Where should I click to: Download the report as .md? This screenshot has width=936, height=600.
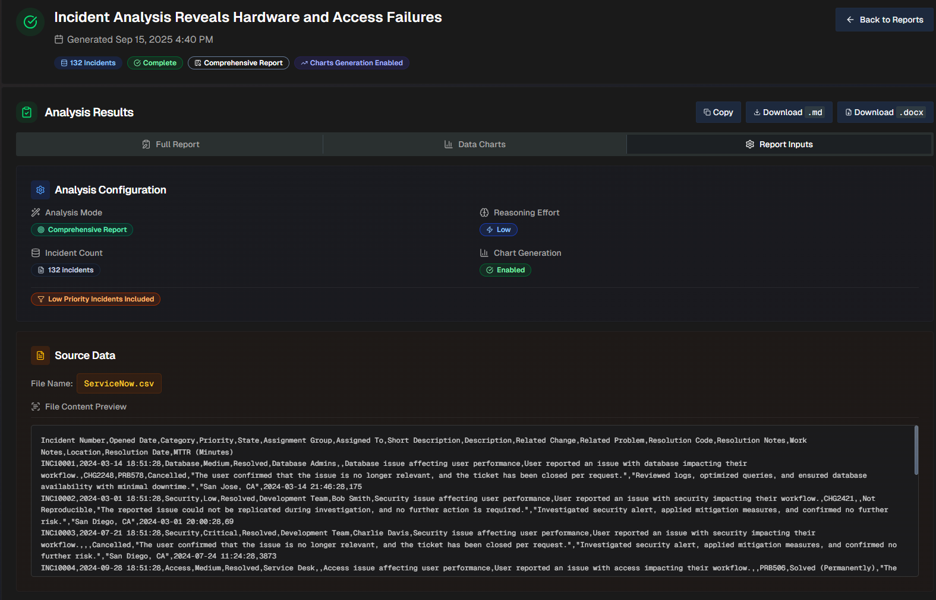click(789, 112)
